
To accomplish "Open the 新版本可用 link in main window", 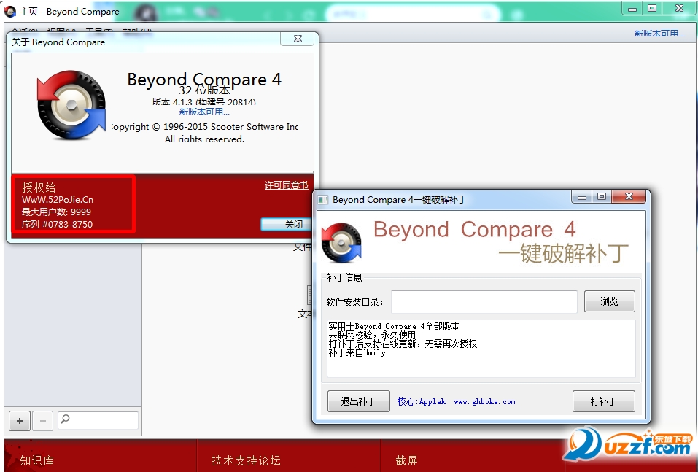I will tap(659, 34).
